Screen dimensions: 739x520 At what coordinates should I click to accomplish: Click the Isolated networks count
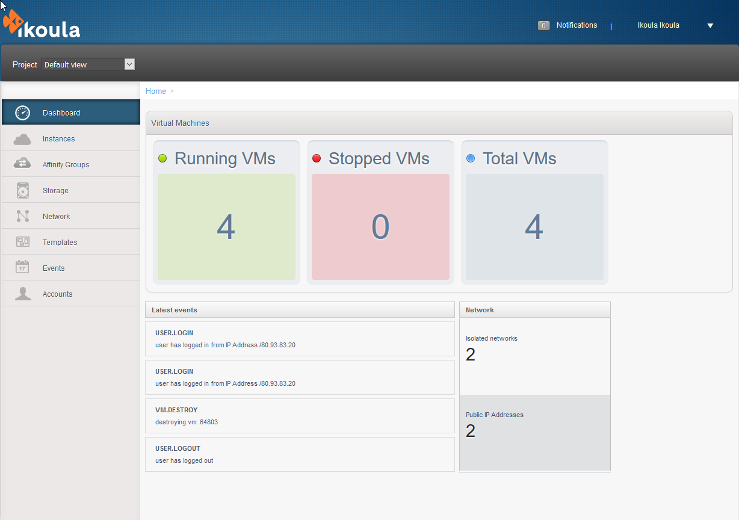point(471,354)
